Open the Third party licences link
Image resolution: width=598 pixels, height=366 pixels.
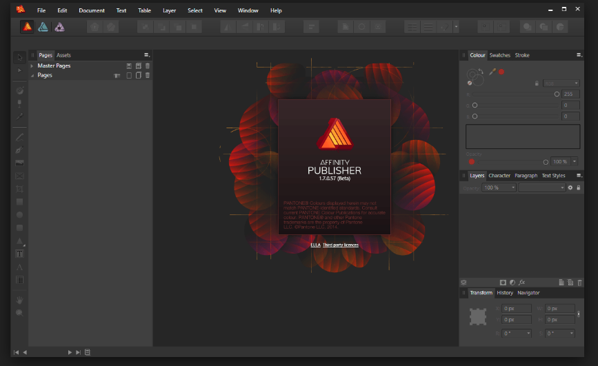click(341, 245)
